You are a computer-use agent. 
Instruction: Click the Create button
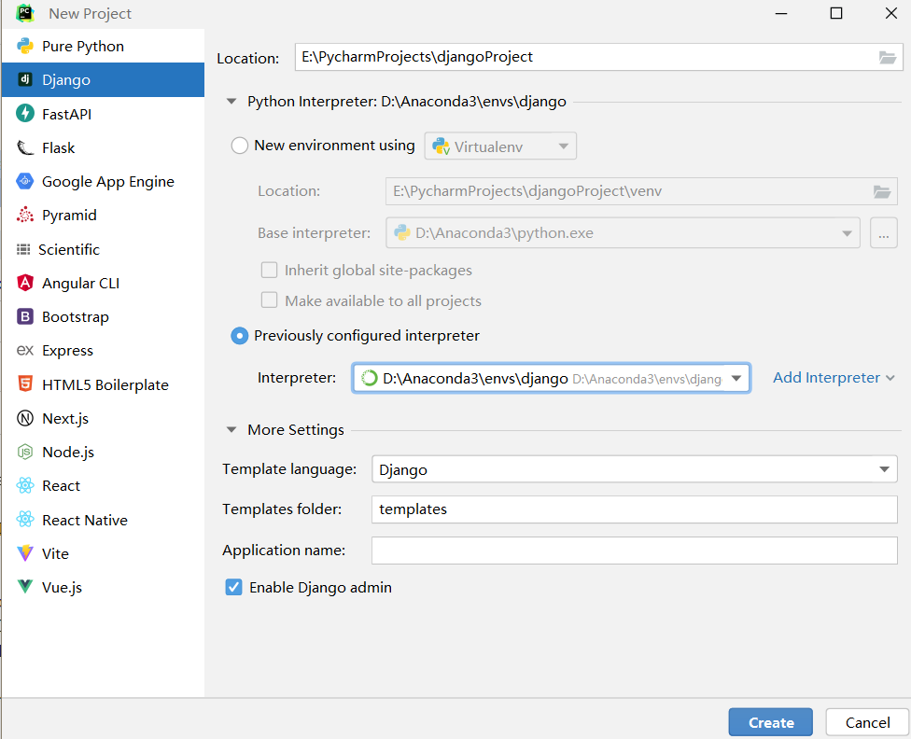[771, 722]
